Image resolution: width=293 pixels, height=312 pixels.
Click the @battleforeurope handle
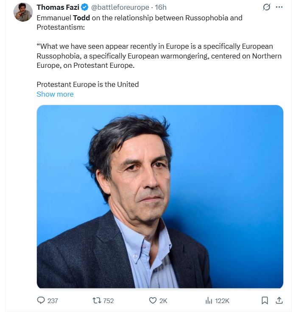pos(120,7)
